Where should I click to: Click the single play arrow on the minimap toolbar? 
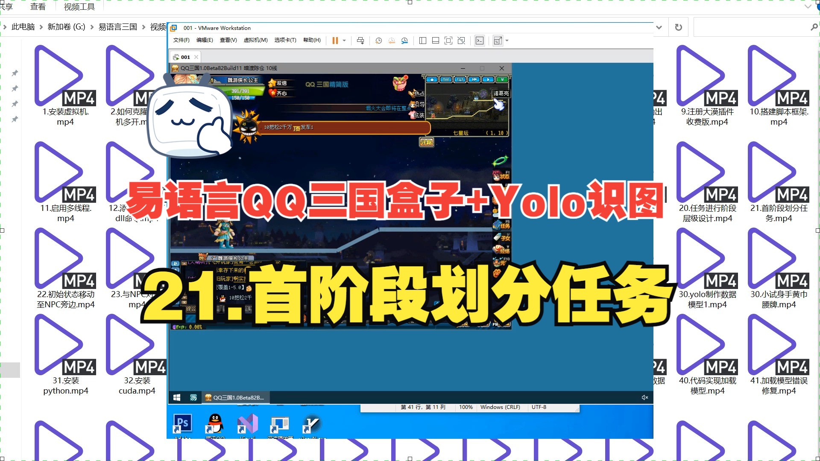(488, 79)
